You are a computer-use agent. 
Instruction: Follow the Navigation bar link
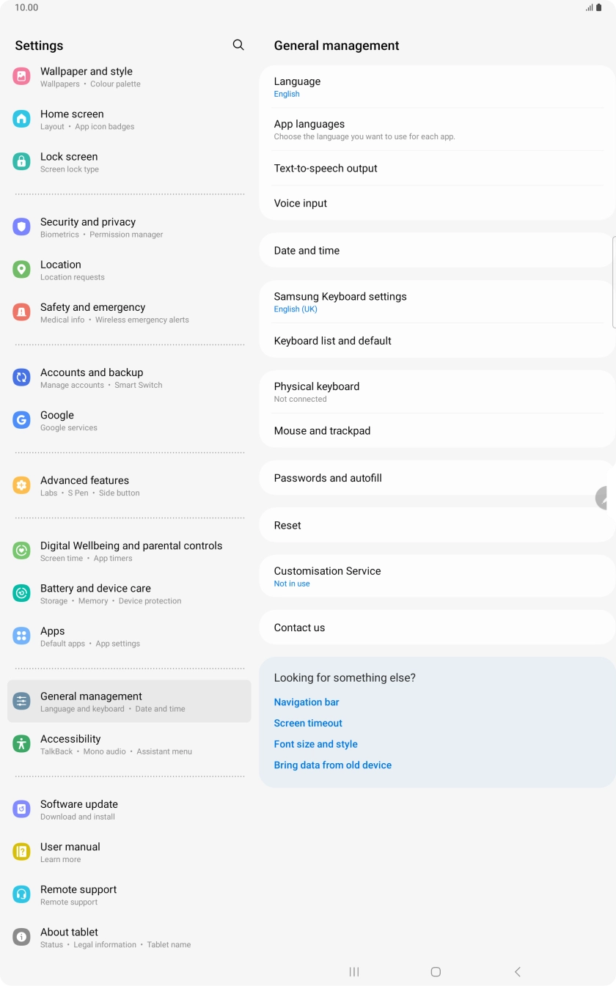click(x=307, y=702)
